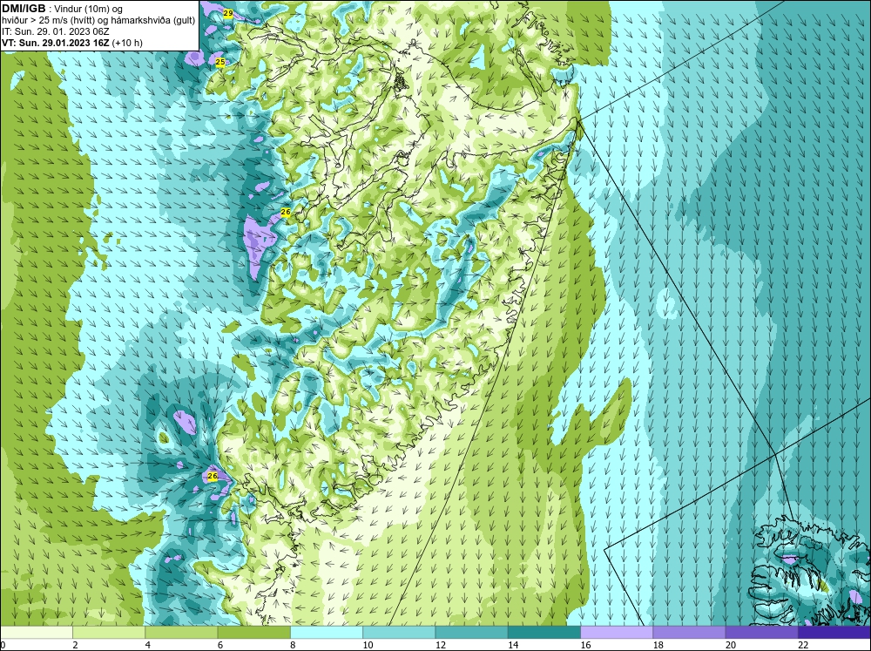871x651 pixels.
Task: Pick the dark indigo legend swatch above 22
Action: pyautogui.click(x=834, y=633)
